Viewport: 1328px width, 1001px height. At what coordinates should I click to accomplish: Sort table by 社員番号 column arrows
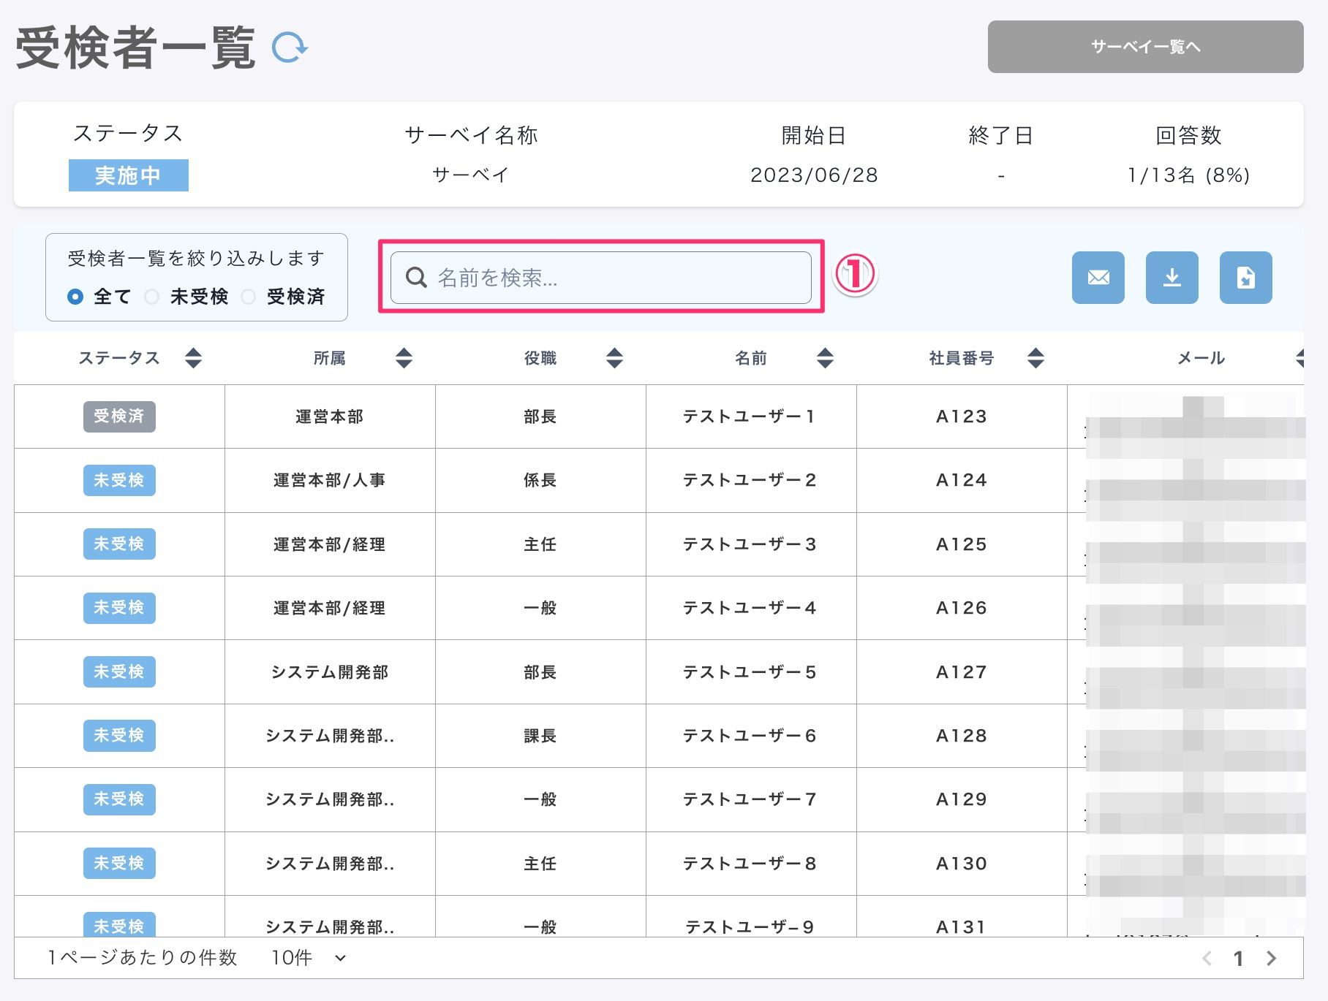[x=1035, y=358]
